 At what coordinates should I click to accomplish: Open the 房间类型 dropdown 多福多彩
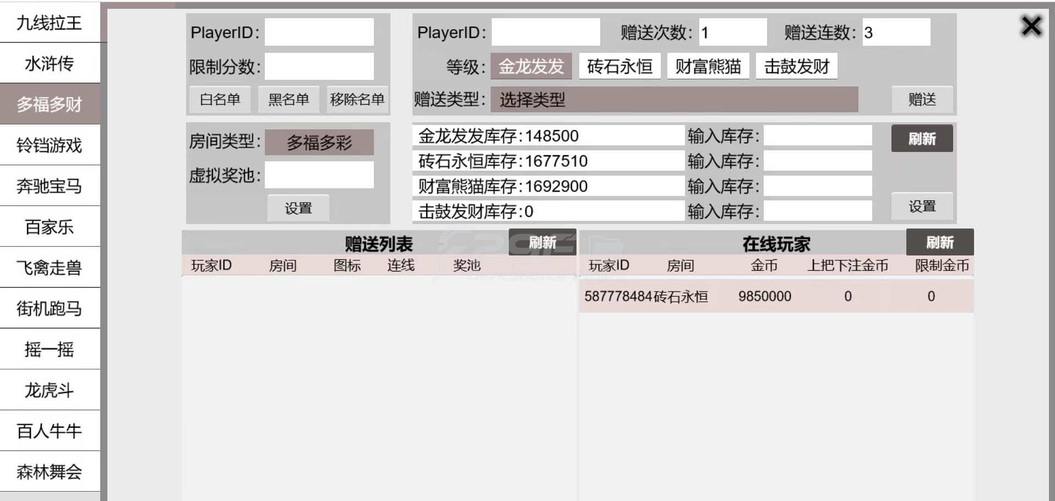tap(319, 143)
